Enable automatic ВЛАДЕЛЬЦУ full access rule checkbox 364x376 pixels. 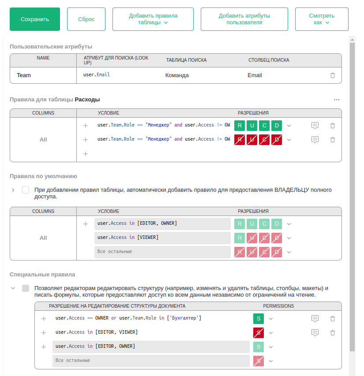26,190
